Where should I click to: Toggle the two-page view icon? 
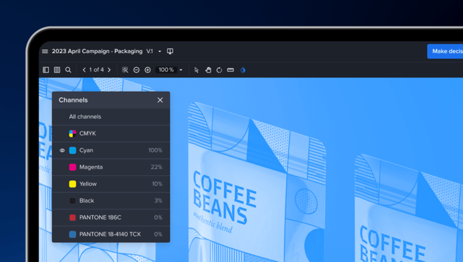(x=57, y=70)
